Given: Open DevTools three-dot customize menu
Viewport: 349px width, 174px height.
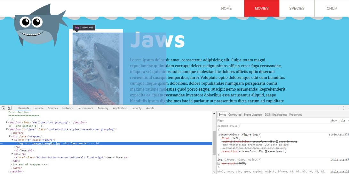Looking at the screenshot, I should pyautogui.click(x=343, y=108).
